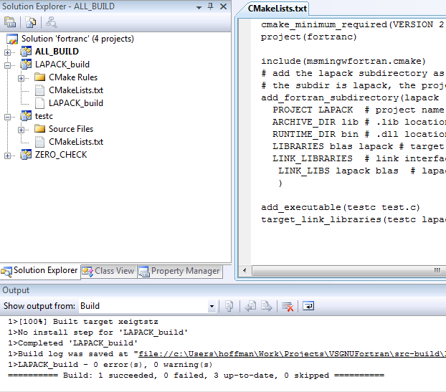Expand the ALL_BUILD project node
Viewport: 446px width, 392px height.
7,52
